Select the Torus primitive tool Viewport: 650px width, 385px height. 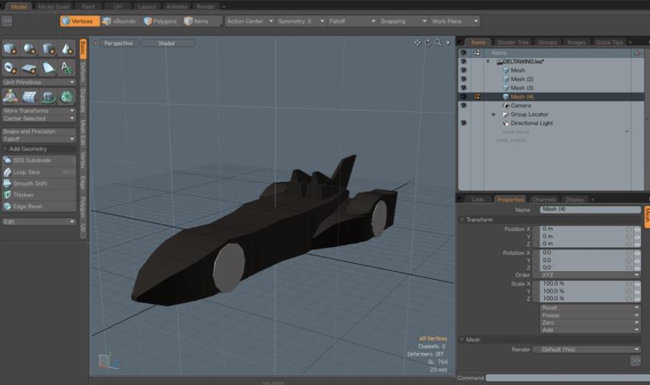[10, 67]
